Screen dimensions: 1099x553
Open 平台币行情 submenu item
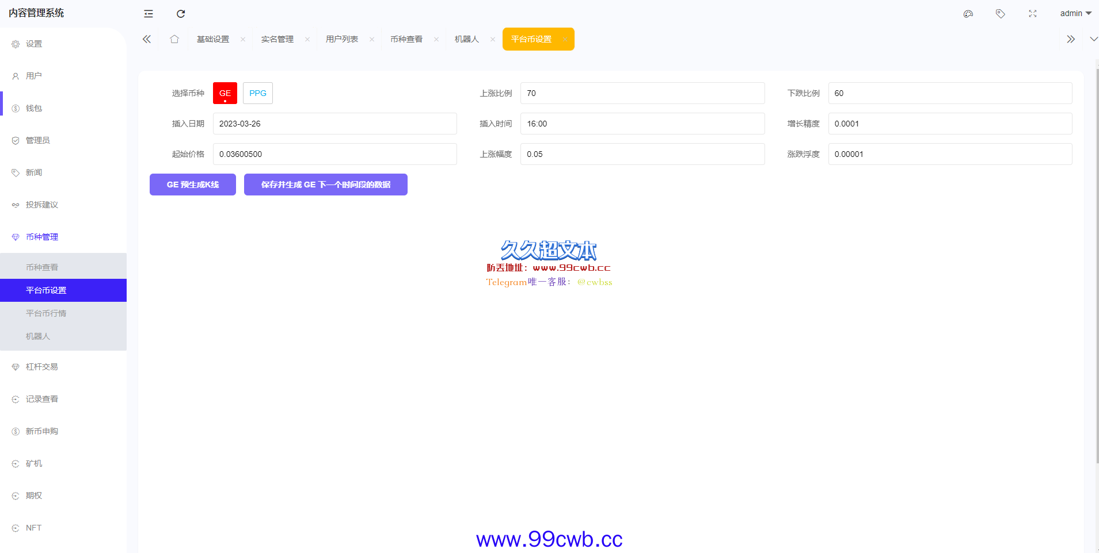coord(63,313)
